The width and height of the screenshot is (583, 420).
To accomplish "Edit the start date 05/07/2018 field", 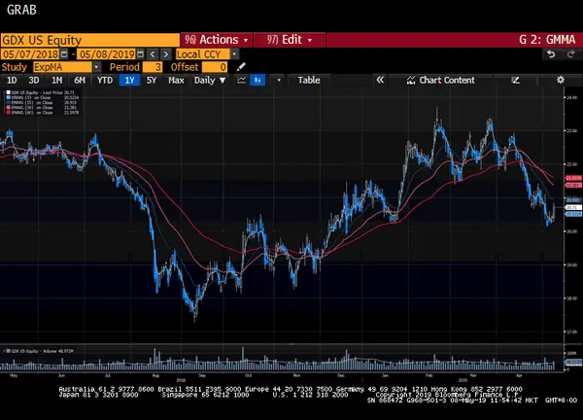I will pos(30,54).
